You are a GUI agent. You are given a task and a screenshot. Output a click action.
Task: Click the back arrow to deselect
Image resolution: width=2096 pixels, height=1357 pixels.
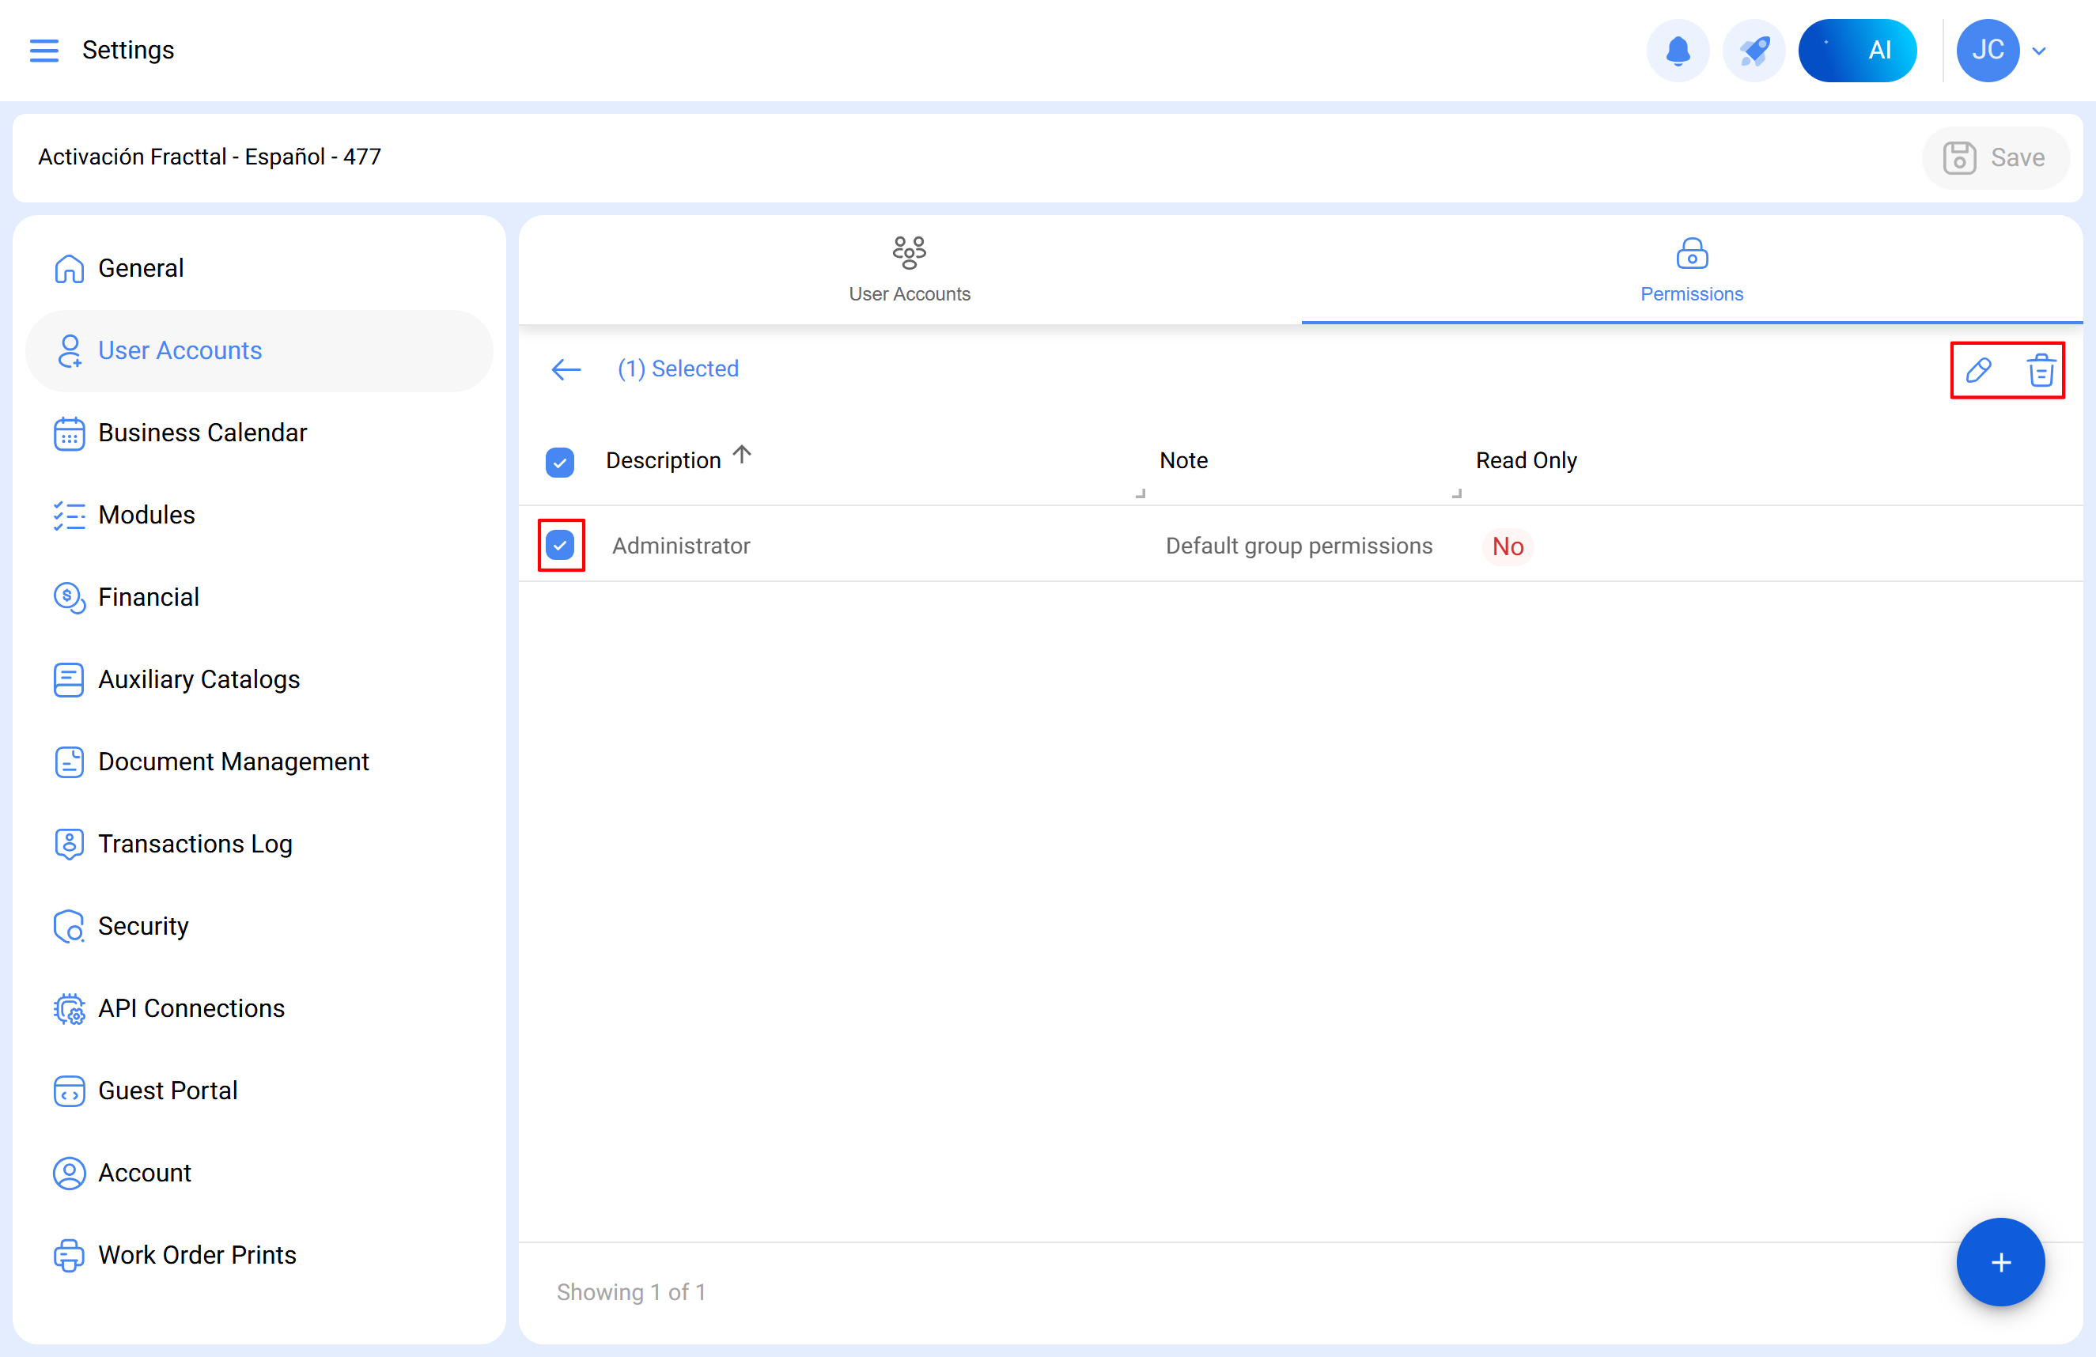[566, 369]
